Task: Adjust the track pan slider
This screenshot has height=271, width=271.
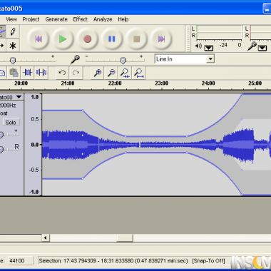Action: tap(1, 150)
